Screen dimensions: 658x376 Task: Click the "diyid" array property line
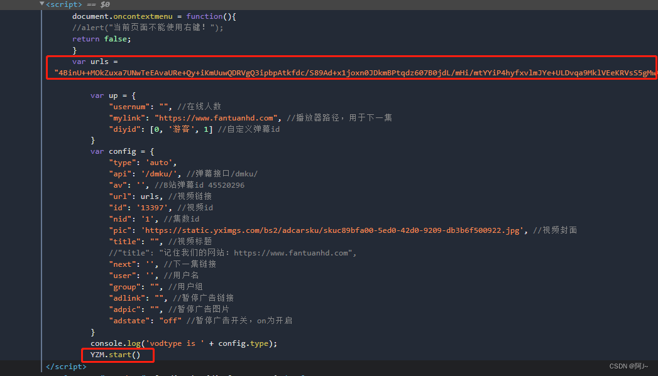(x=194, y=129)
